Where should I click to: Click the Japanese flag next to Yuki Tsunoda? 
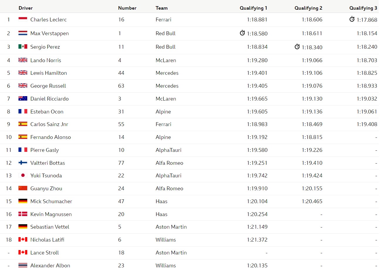coord(23,175)
